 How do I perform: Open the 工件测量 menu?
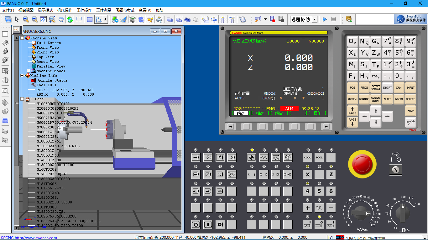coord(104,10)
